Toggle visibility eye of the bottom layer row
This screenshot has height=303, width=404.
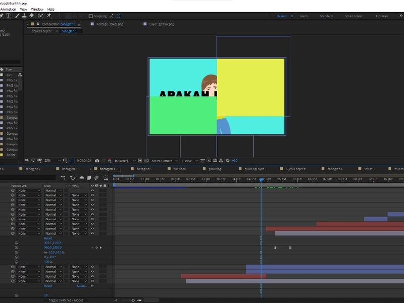92,281
